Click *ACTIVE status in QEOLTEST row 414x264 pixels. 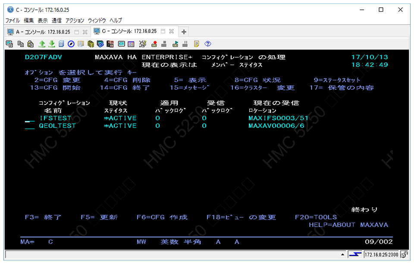(x=120, y=126)
